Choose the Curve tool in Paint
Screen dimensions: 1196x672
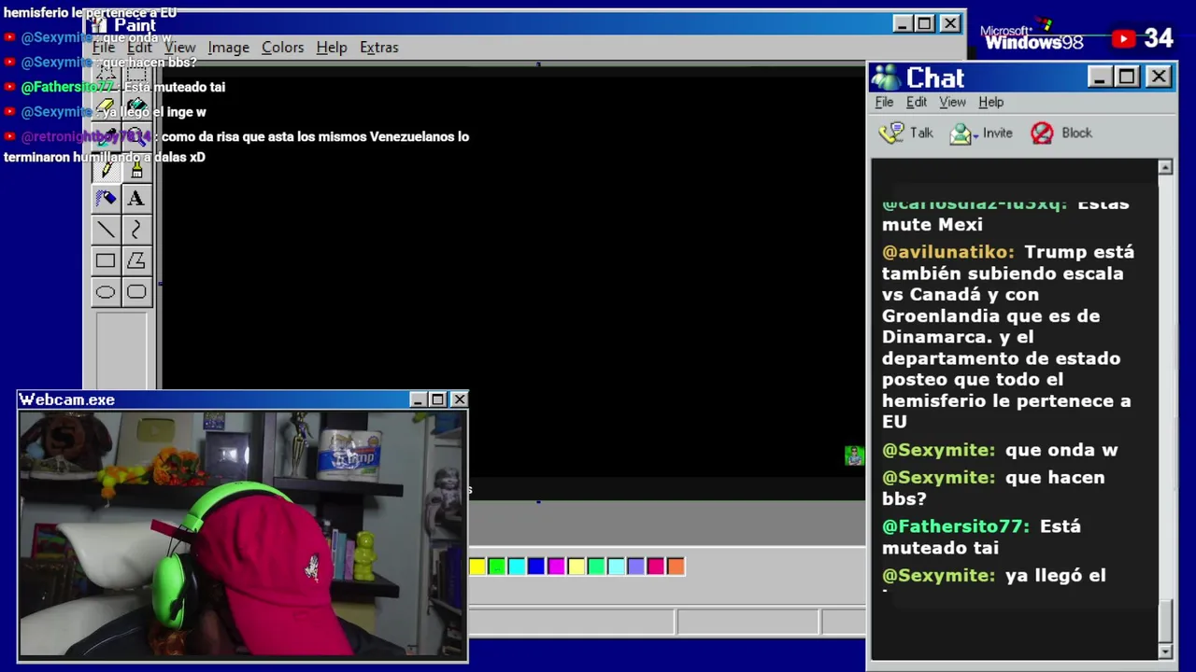(136, 230)
